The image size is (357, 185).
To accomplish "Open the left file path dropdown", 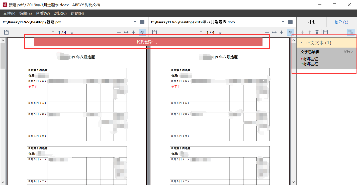I will click(135, 22).
